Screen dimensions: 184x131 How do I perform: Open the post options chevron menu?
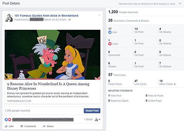[99, 15]
